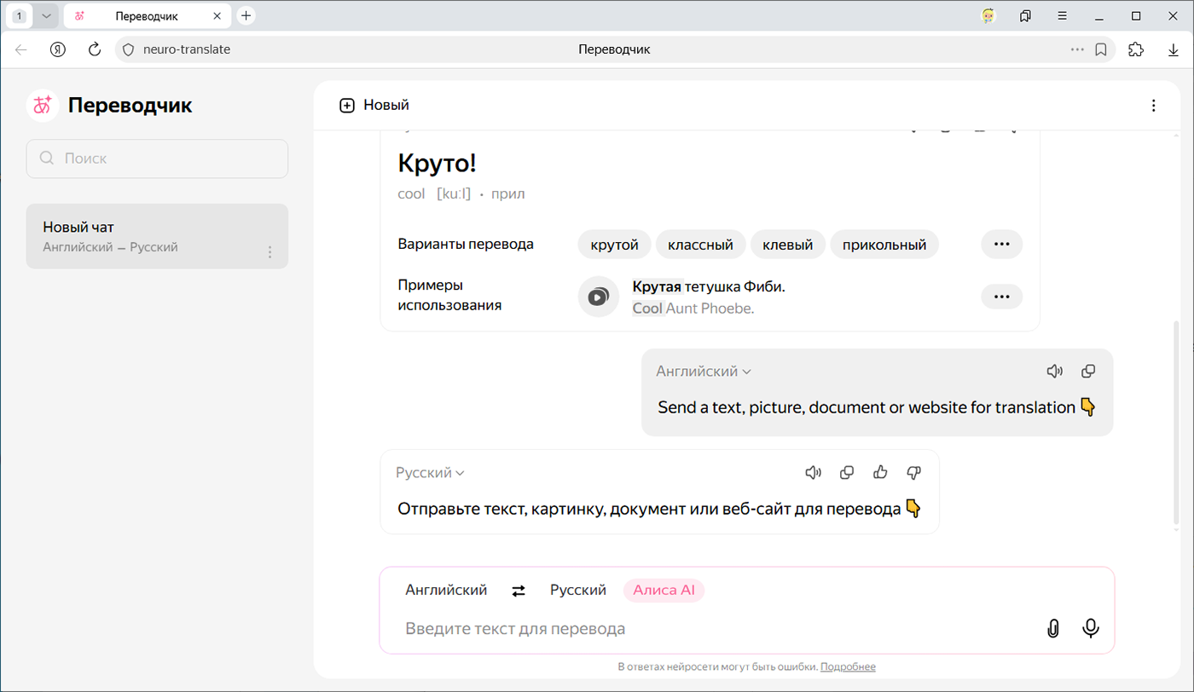Image resolution: width=1194 pixels, height=692 pixels.
Task: Play the Aunt Phoebe usage example
Action: coord(598,297)
